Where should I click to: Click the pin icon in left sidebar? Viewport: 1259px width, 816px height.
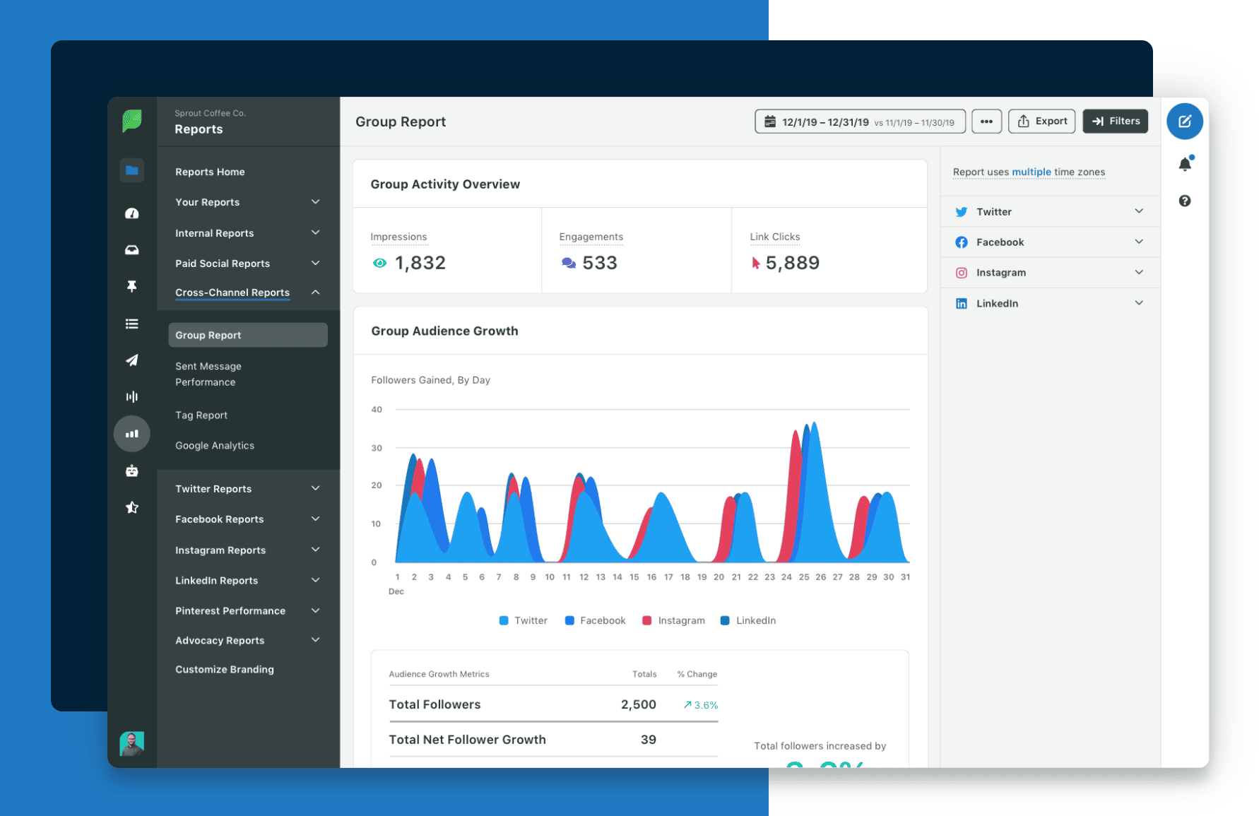pyautogui.click(x=132, y=286)
